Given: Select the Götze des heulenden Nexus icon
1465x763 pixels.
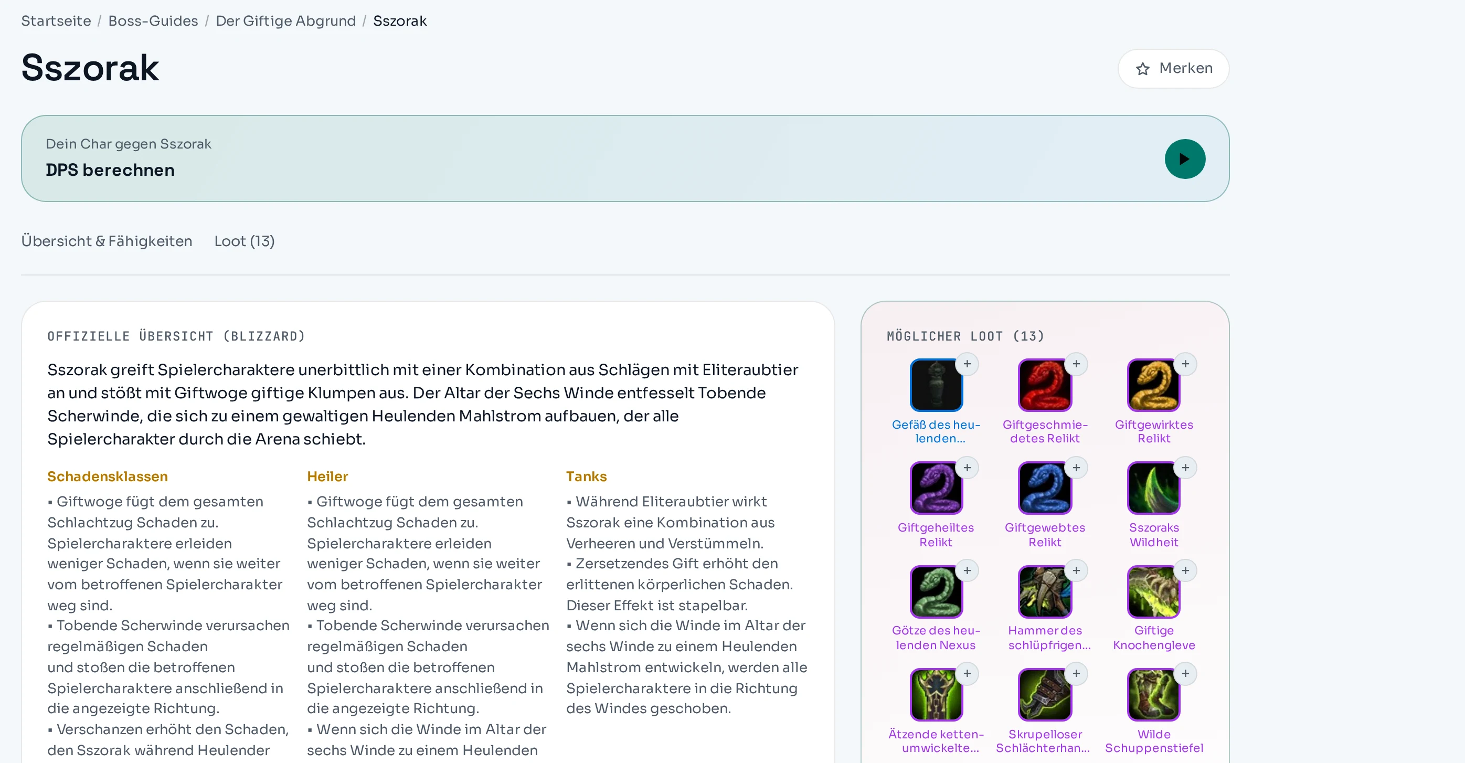Looking at the screenshot, I should (936, 591).
